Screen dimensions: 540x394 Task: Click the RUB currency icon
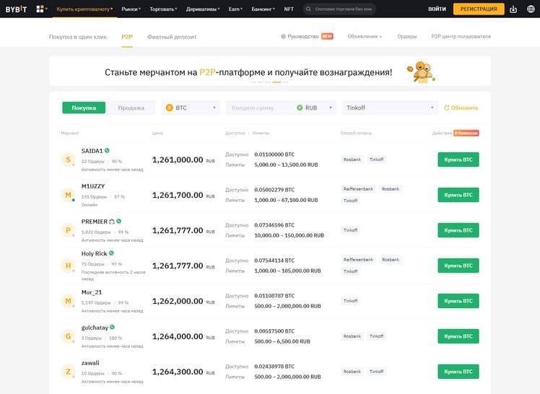pyautogui.click(x=300, y=108)
